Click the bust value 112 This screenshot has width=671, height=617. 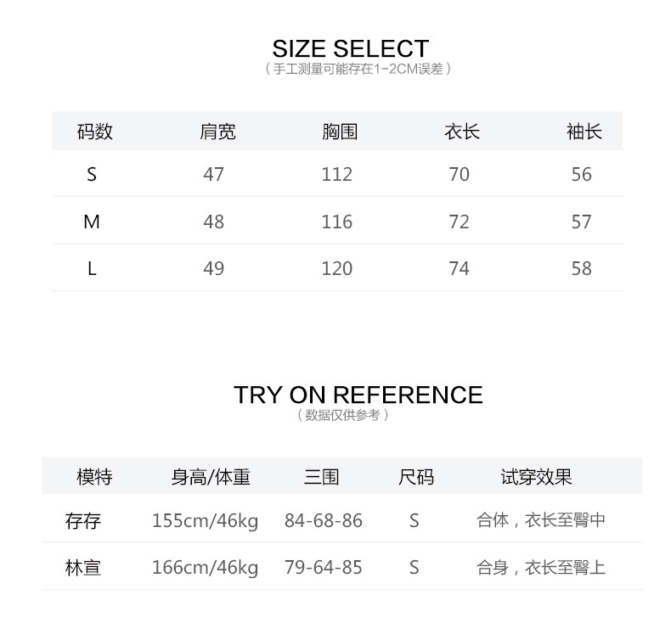tap(336, 174)
